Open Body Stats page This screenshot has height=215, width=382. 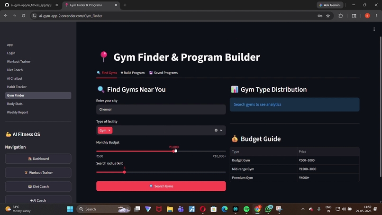click(15, 104)
